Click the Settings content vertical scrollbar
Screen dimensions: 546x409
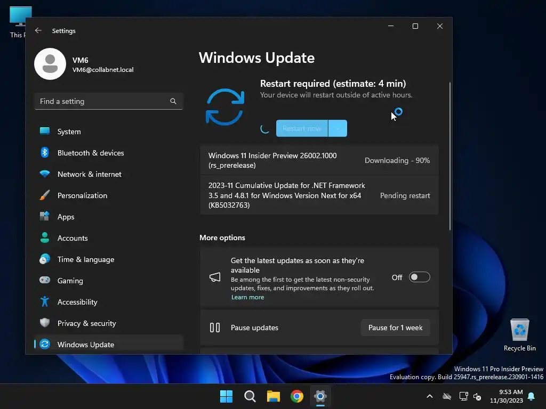[450, 156]
